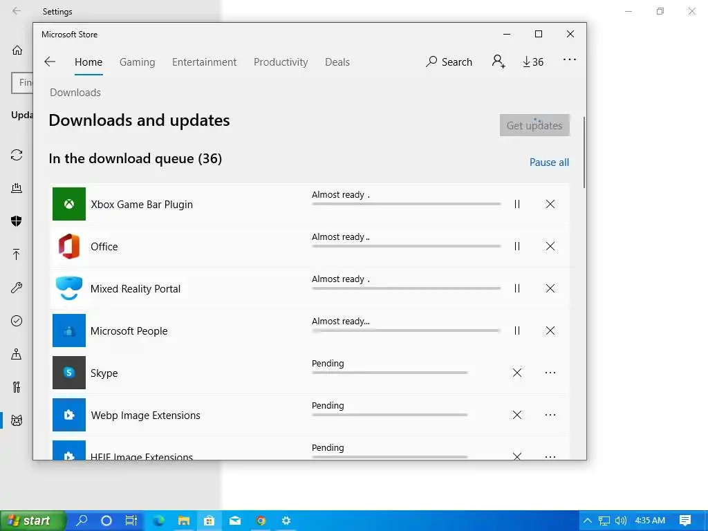Open Microsoft Edge from taskbar

tap(158, 521)
